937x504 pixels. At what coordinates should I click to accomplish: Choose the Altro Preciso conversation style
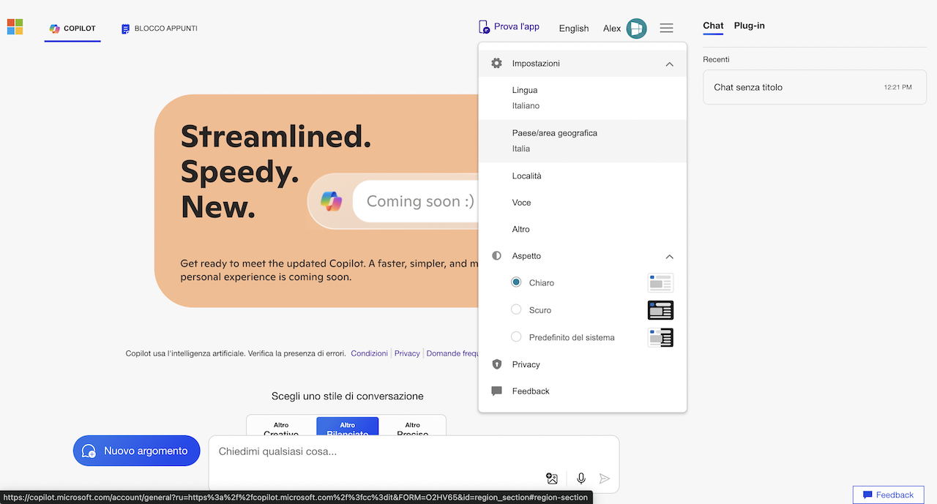(x=413, y=427)
